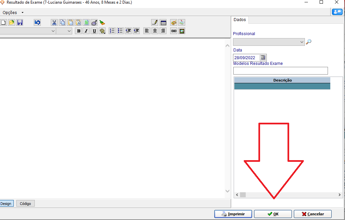Open the calendar picker beside the date
The width and height of the screenshot is (345, 220).
(x=263, y=58)
